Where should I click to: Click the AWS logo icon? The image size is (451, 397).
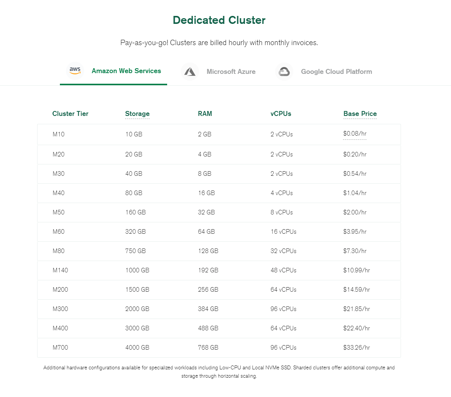75,70
